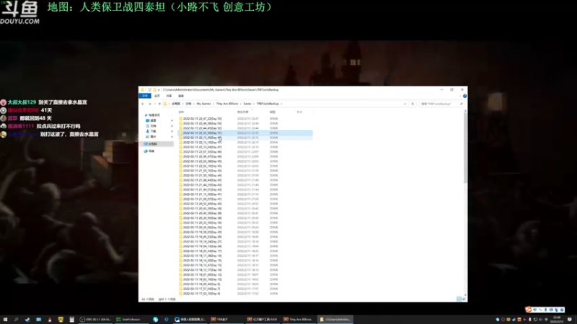Viewport: 577px width, 324px height.
Task: Open the 主页 (Home) ribbon tab
Action: 157,96
